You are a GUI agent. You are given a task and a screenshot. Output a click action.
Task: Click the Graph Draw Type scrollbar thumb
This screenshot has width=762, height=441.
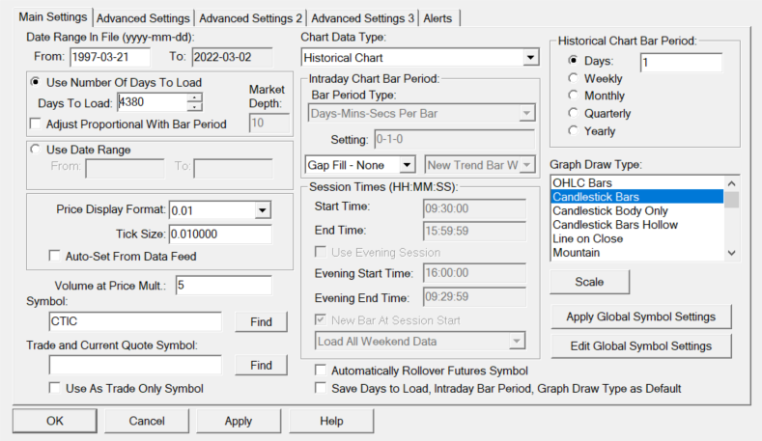click(x=731, y=200)
